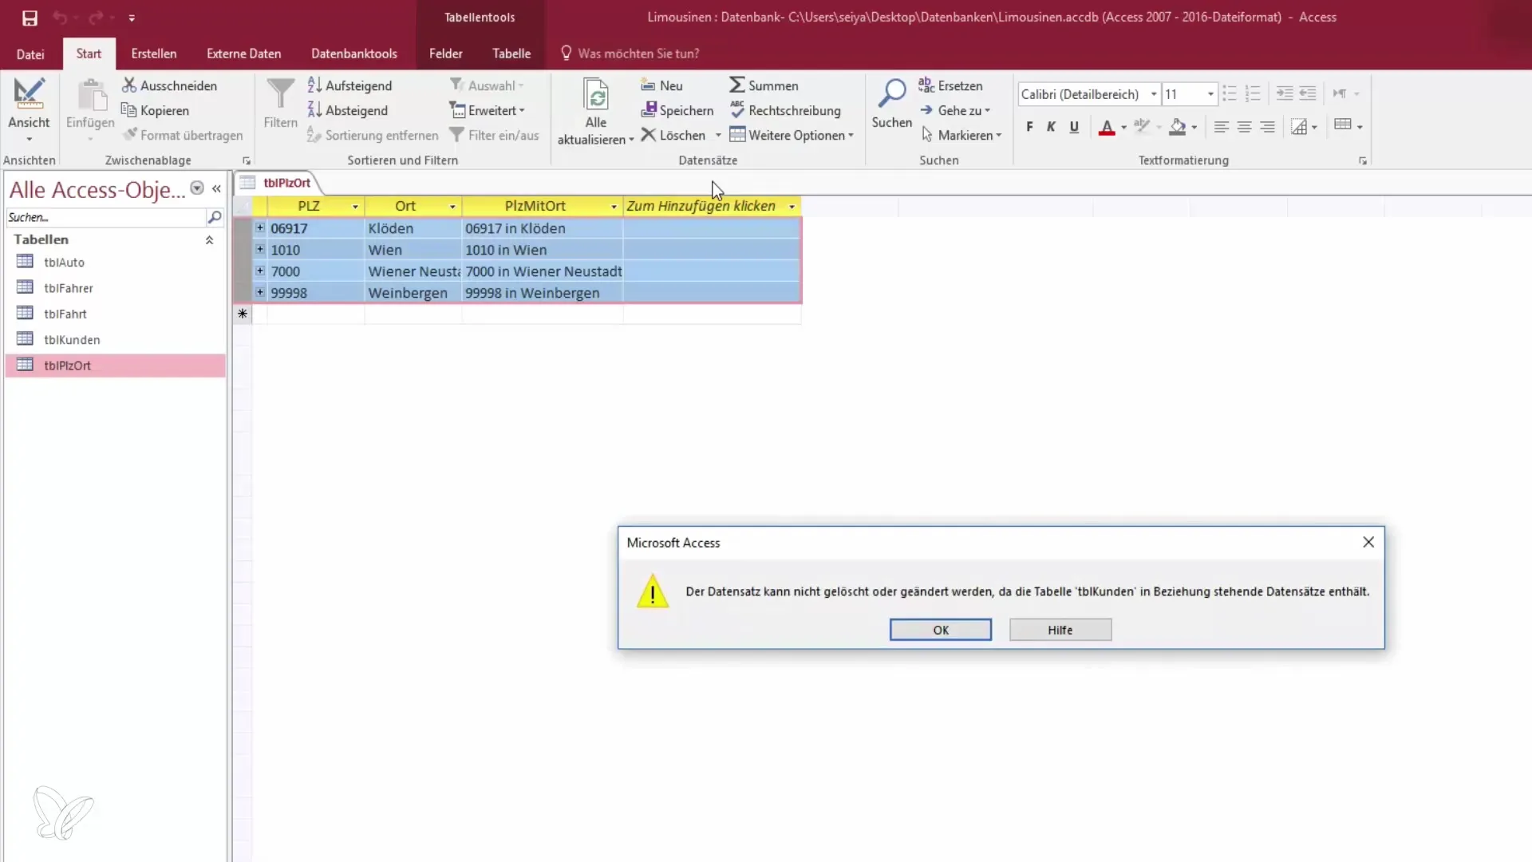Center align text
The image size is (1532, 862).
pyautogui.click(x=1244, y=127)
